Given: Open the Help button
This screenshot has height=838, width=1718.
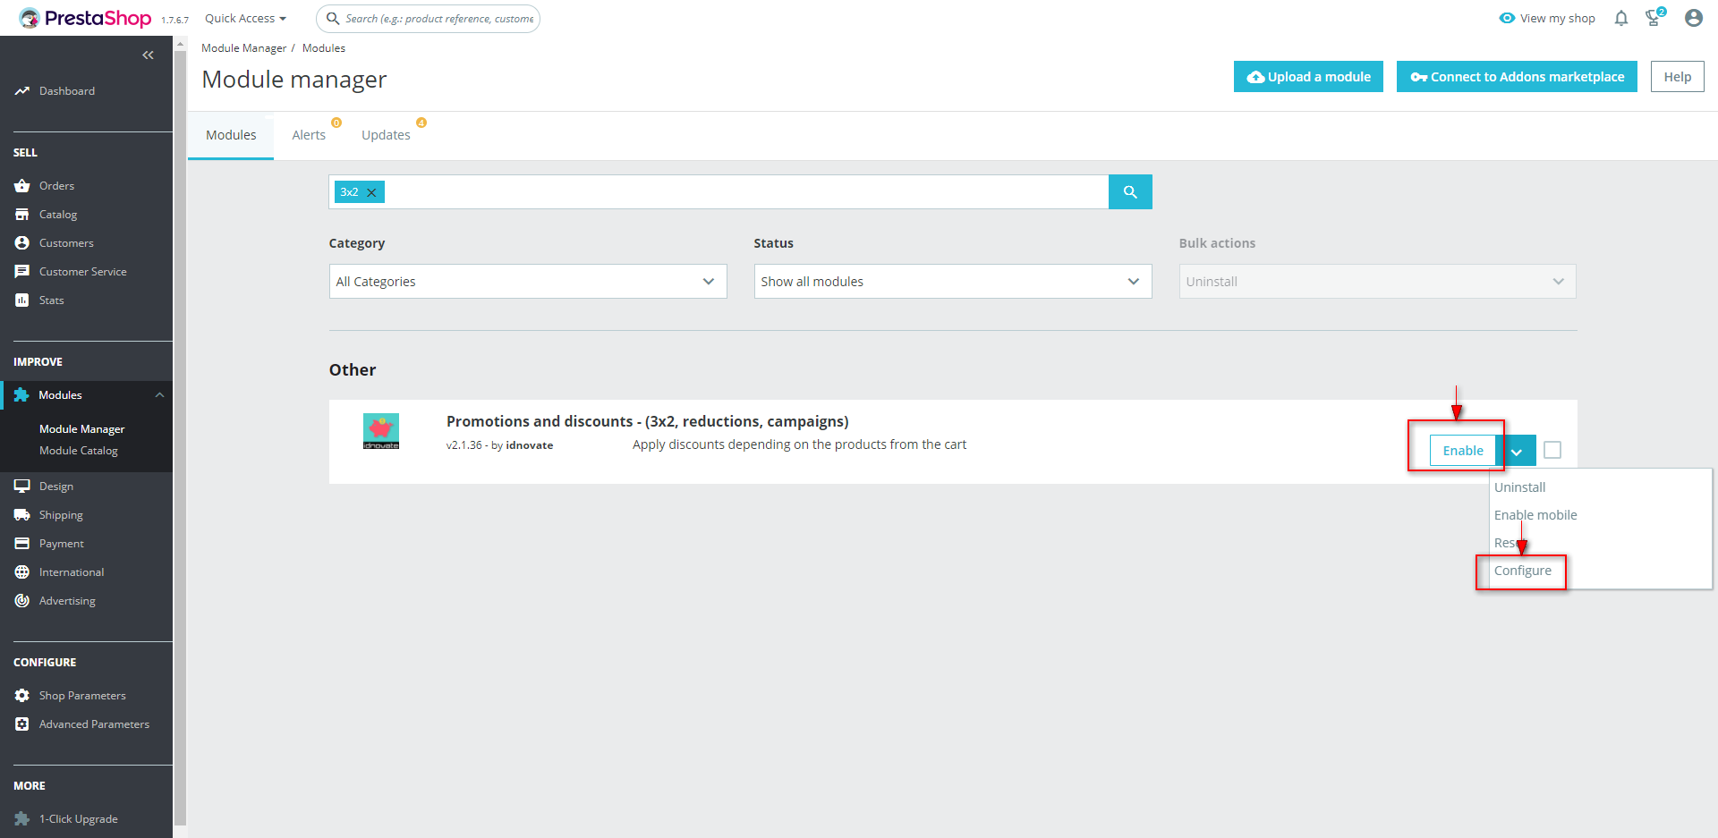Looking at the screenshot, I should point(1678,77).
